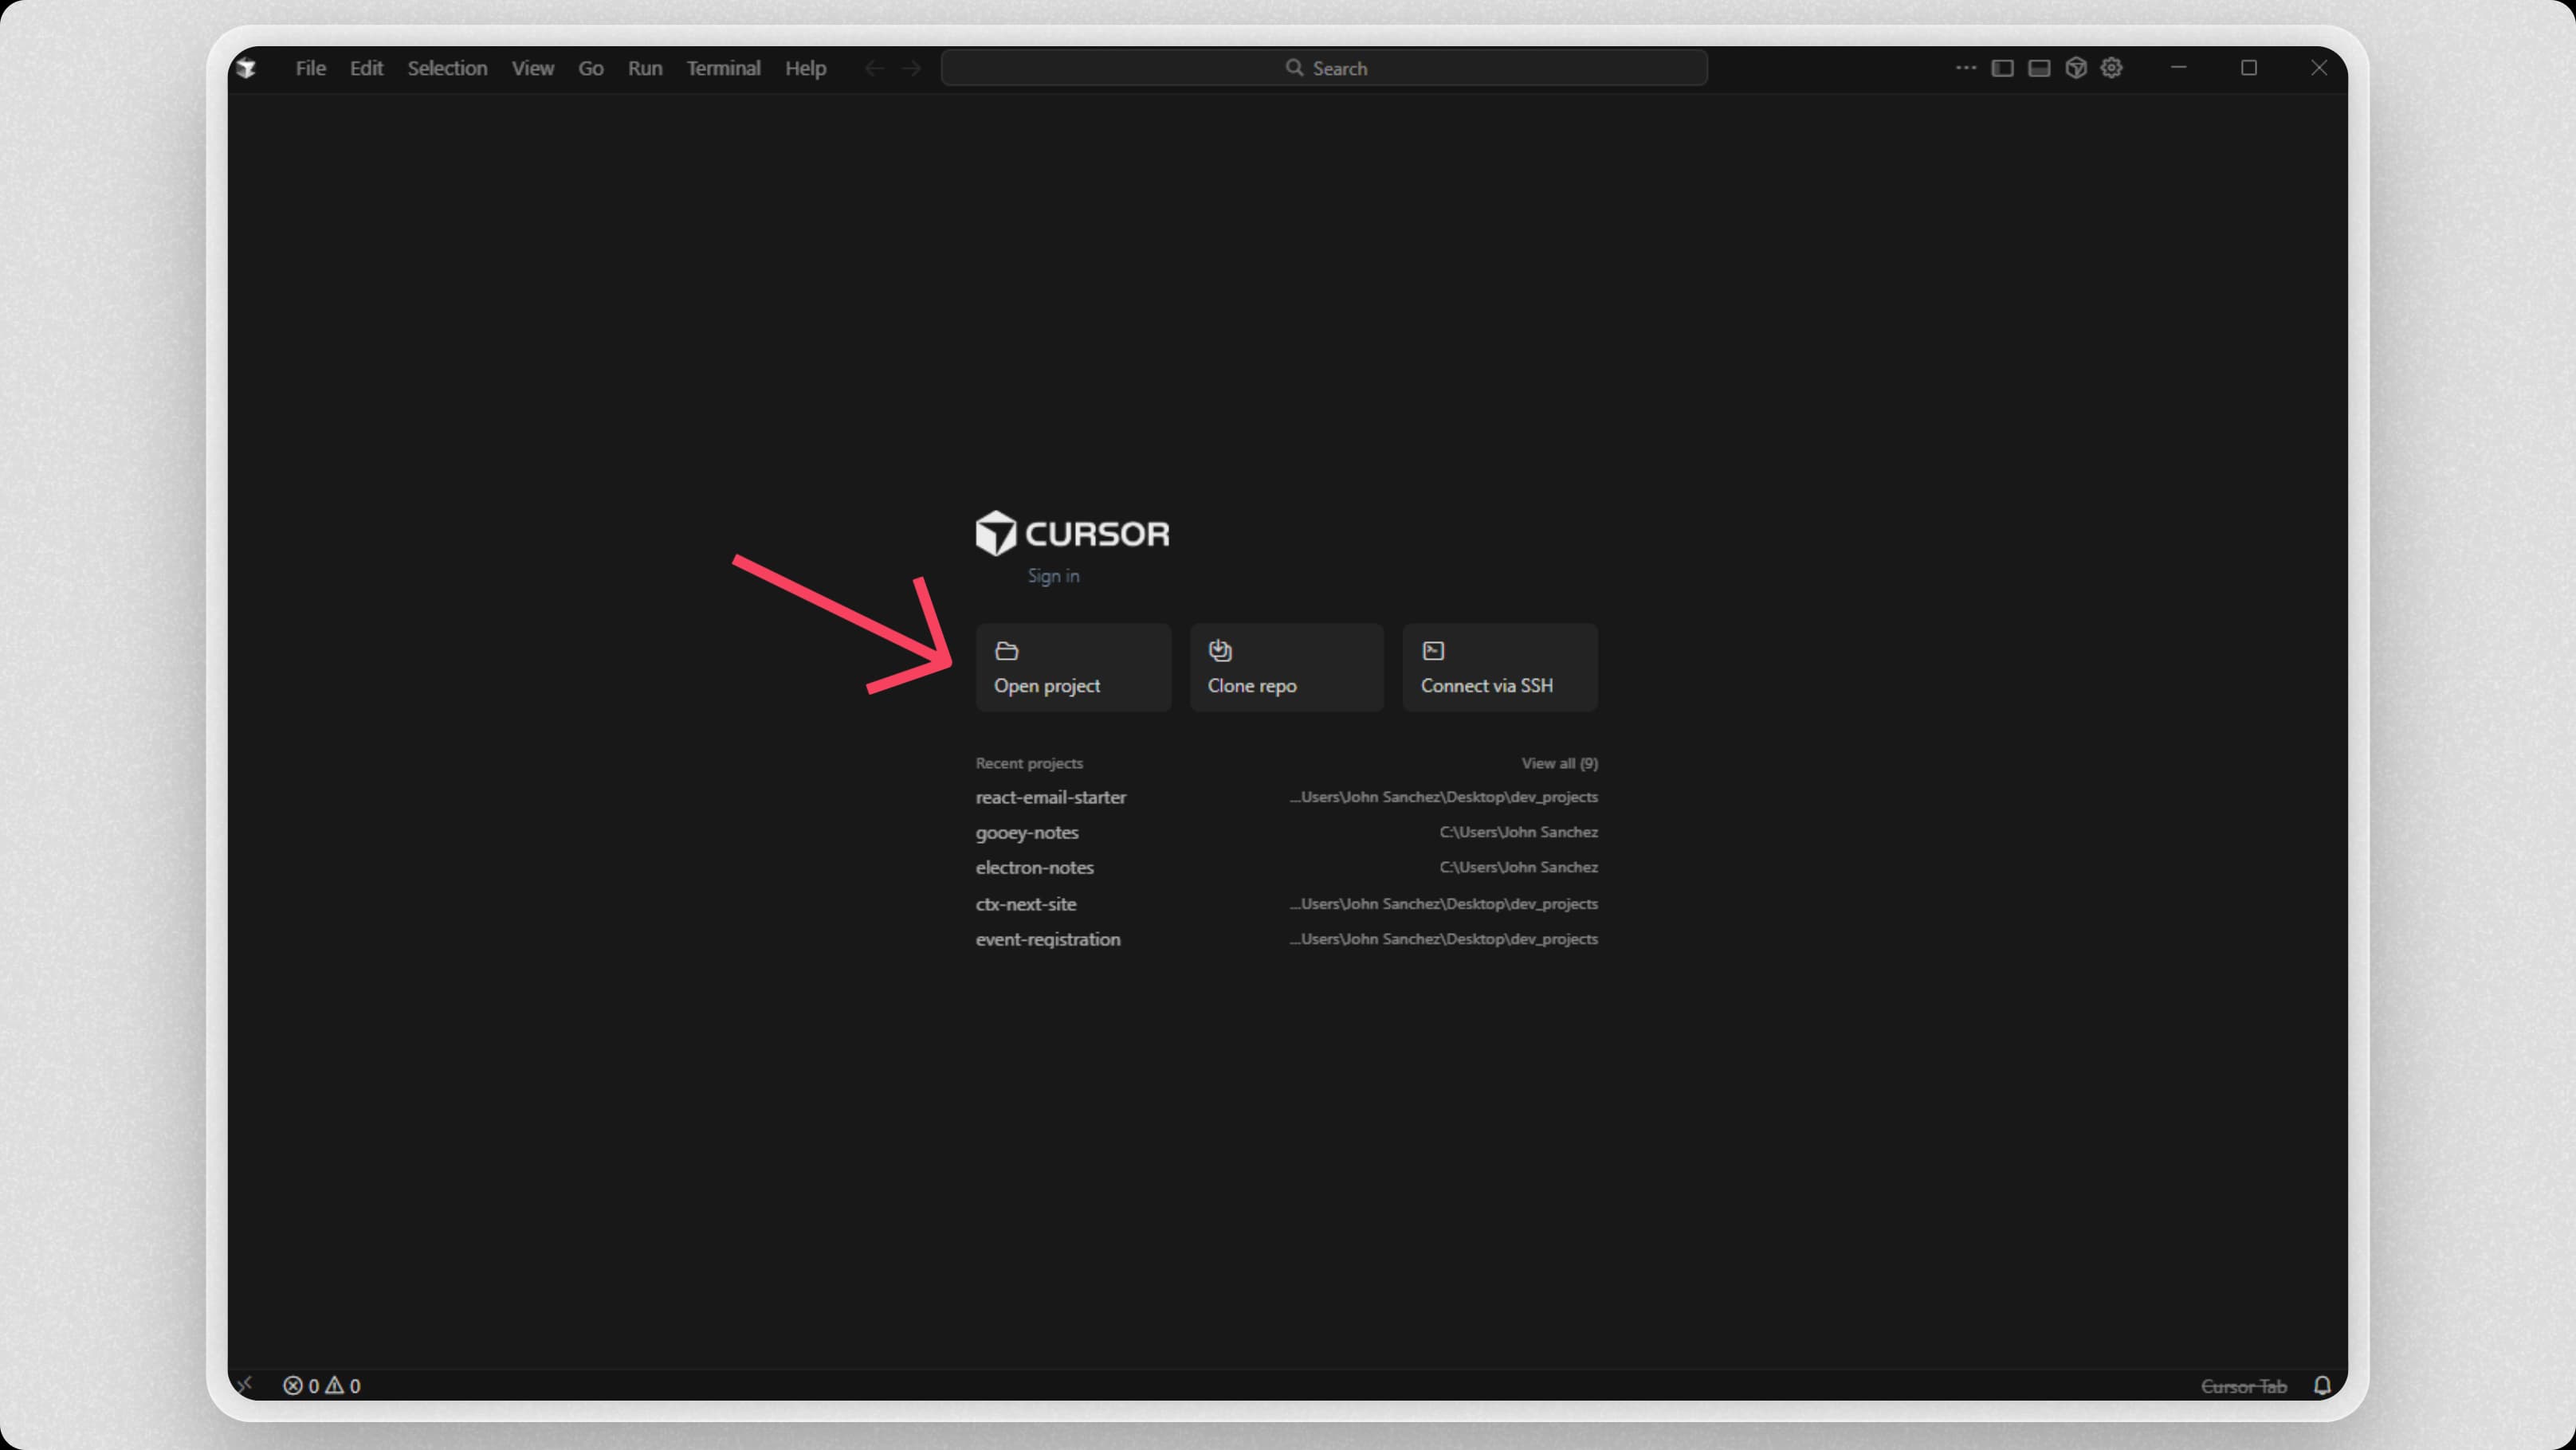Open the File menu
The image size is (2576, 1450).
pos(310,67)
